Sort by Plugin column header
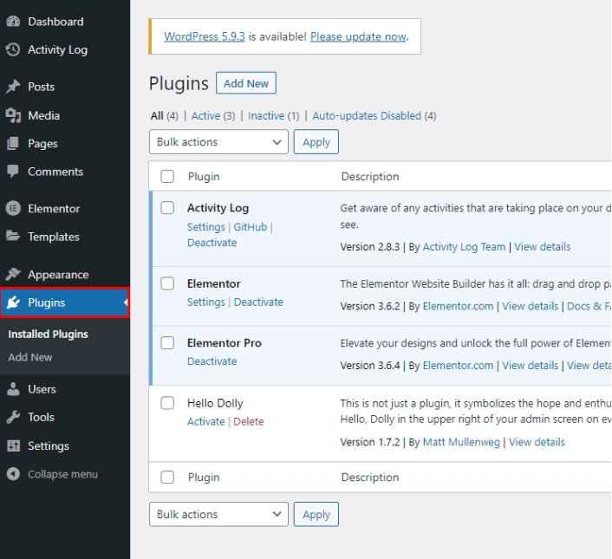Image resolution: width=612 pixels, height=559 pixels. point(204,177)
